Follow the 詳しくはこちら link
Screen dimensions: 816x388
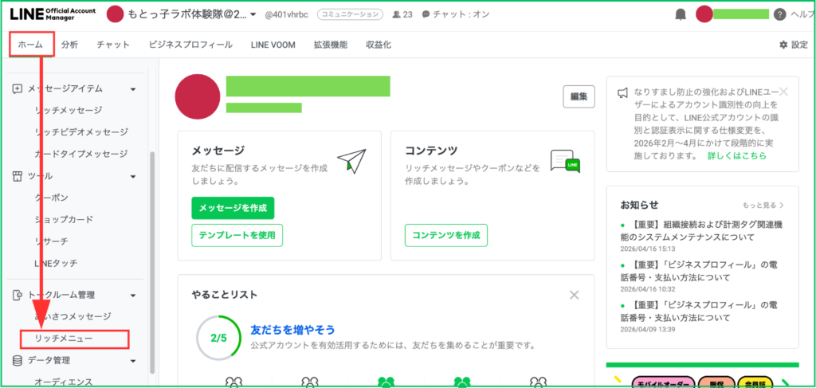point(736,155)
